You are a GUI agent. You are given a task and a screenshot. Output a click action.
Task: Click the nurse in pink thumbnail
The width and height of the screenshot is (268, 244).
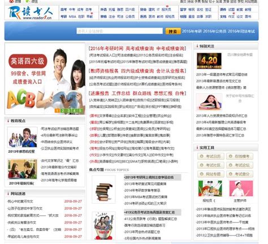point(241,189)
